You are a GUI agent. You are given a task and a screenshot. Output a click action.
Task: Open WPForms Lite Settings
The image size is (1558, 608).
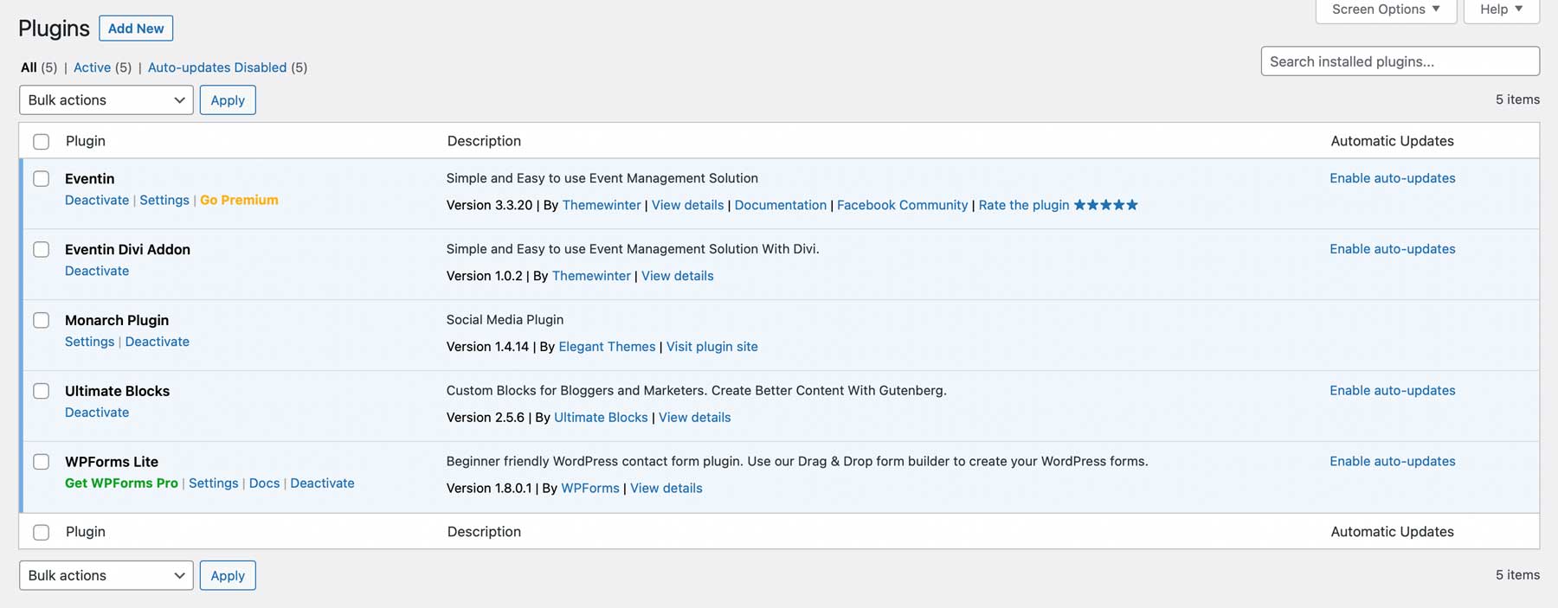pyautogui.click(x=213, y=483)
